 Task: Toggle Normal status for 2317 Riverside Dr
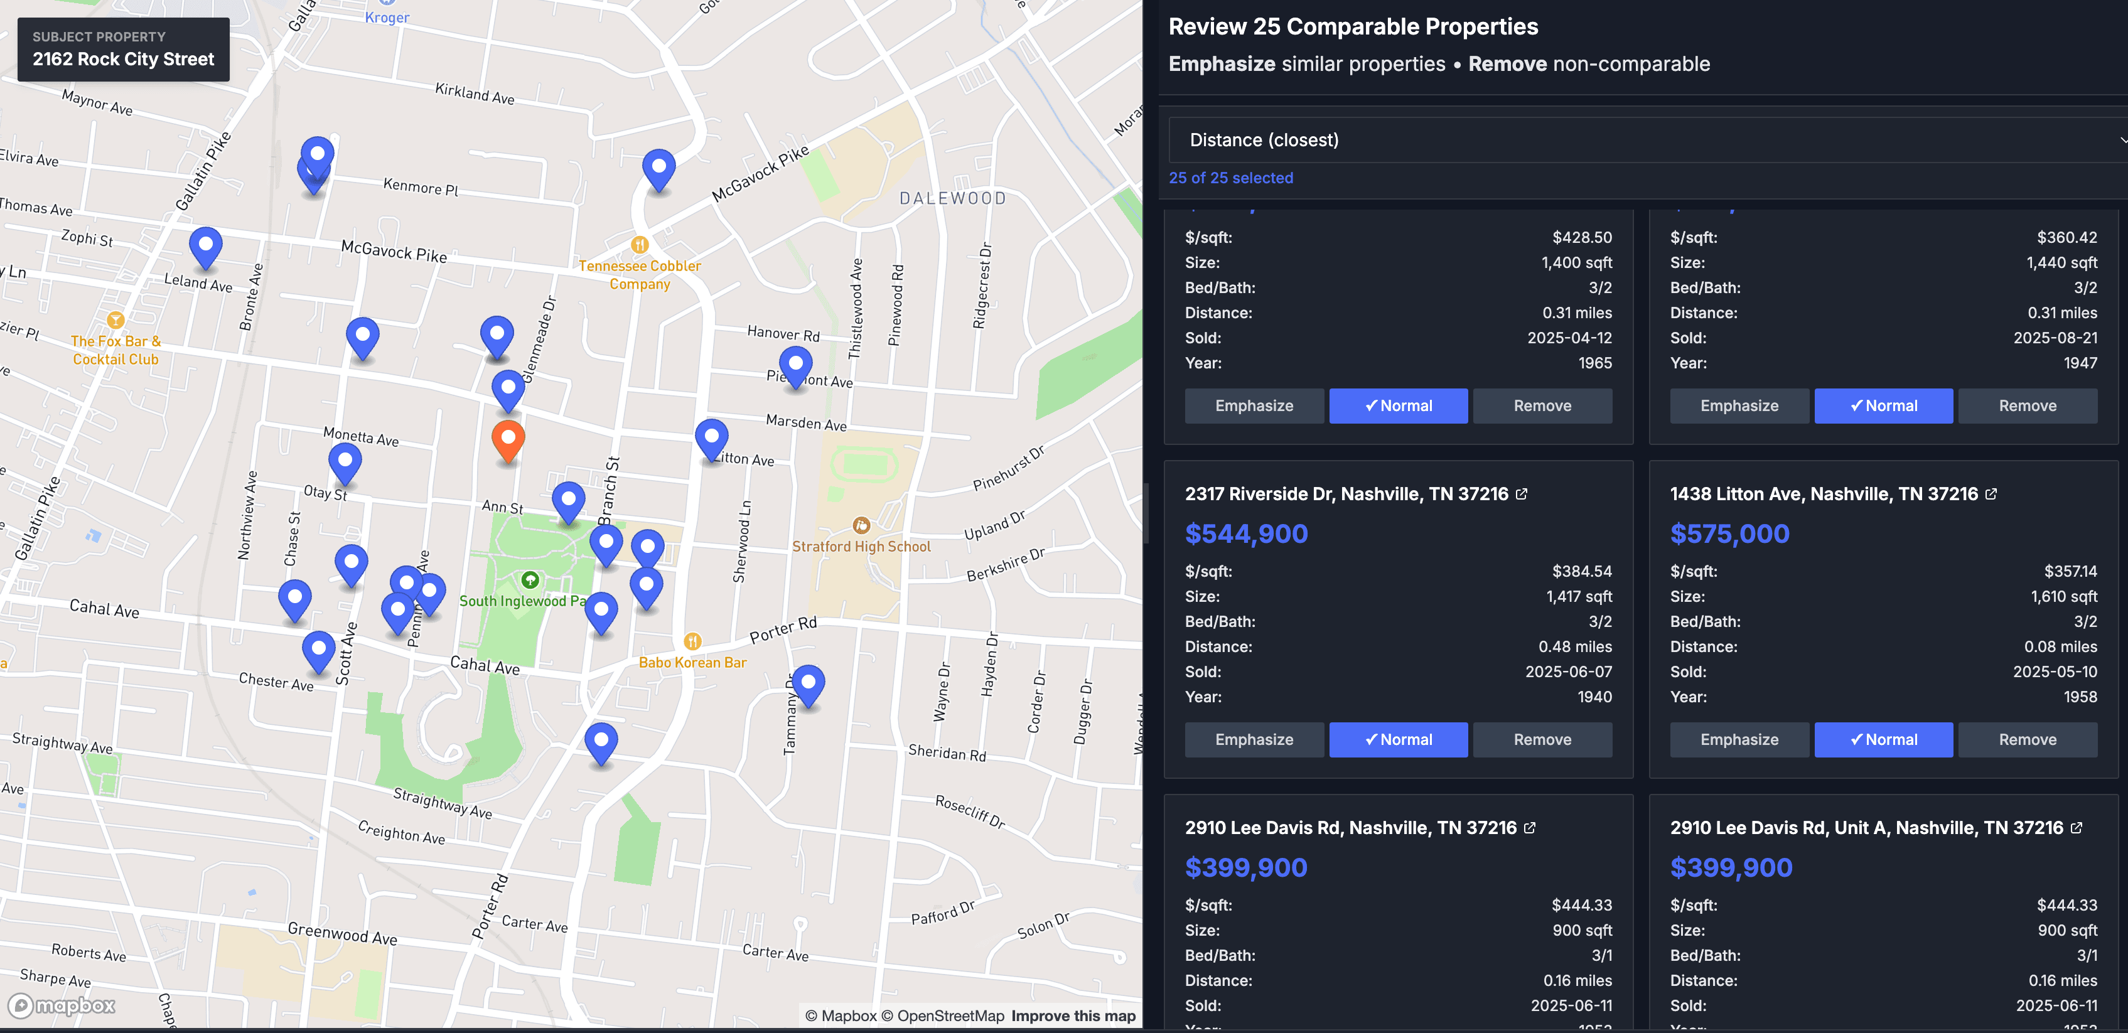coord(1398,739)
